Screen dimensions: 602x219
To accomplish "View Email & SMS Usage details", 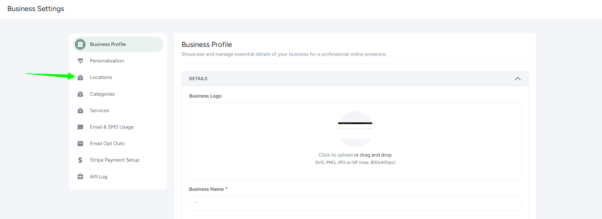I will click(111, 127).
